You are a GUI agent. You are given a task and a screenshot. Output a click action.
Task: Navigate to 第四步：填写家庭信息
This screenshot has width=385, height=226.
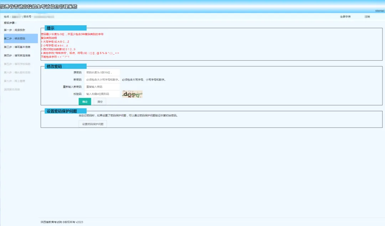click(x=17, y=56)
